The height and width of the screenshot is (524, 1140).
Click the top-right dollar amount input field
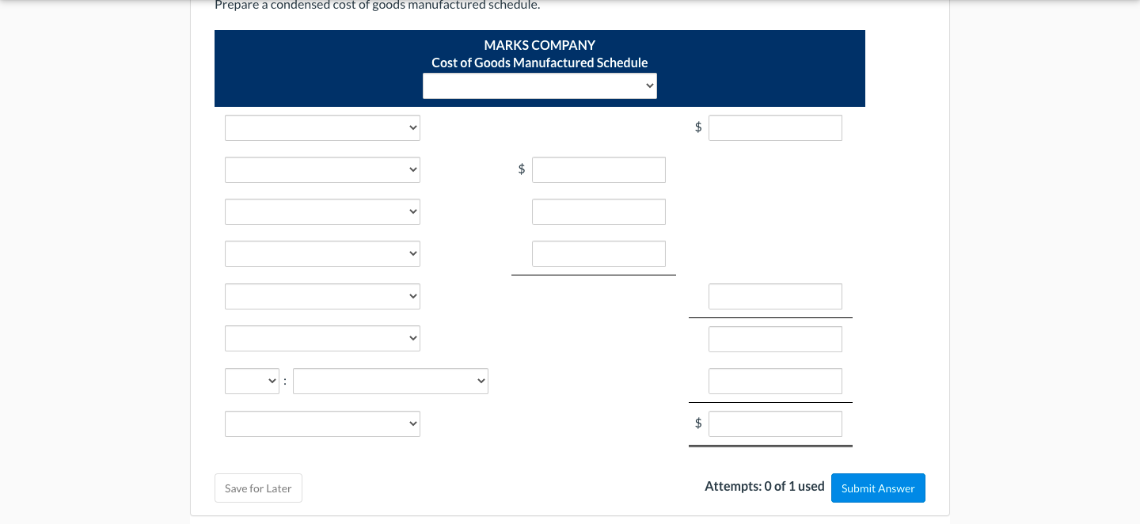[775, 127]
